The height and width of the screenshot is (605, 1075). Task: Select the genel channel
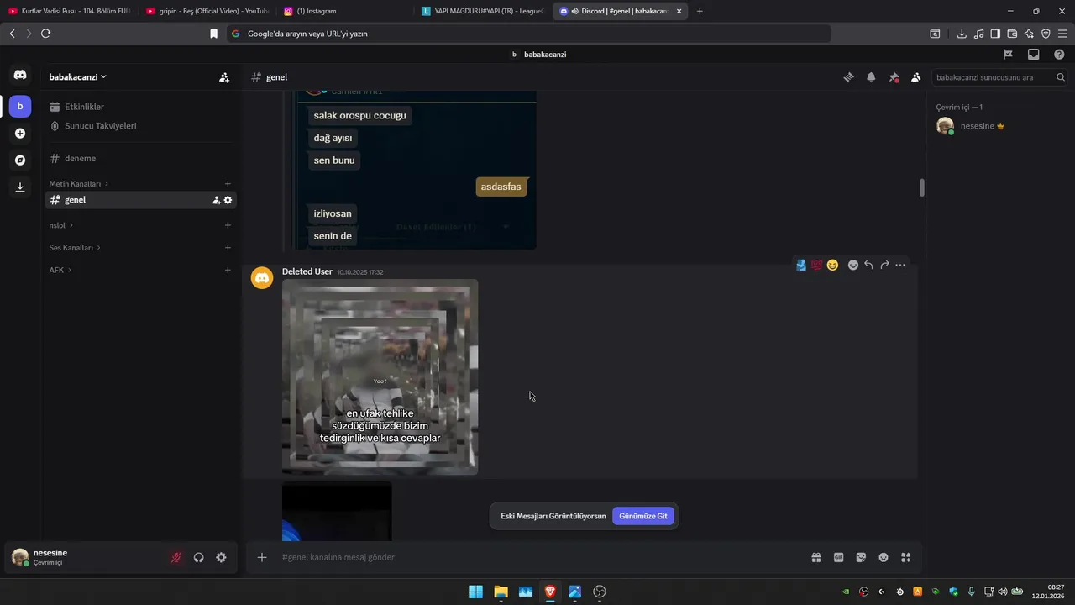click(141, 200)
